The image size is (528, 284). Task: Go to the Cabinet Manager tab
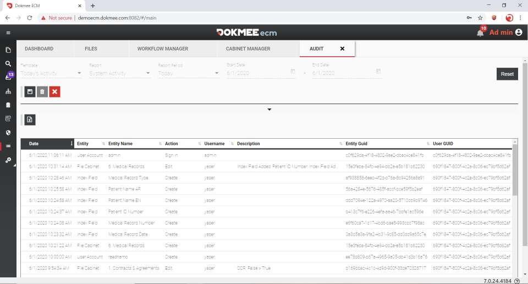click(x=248, y=48)
